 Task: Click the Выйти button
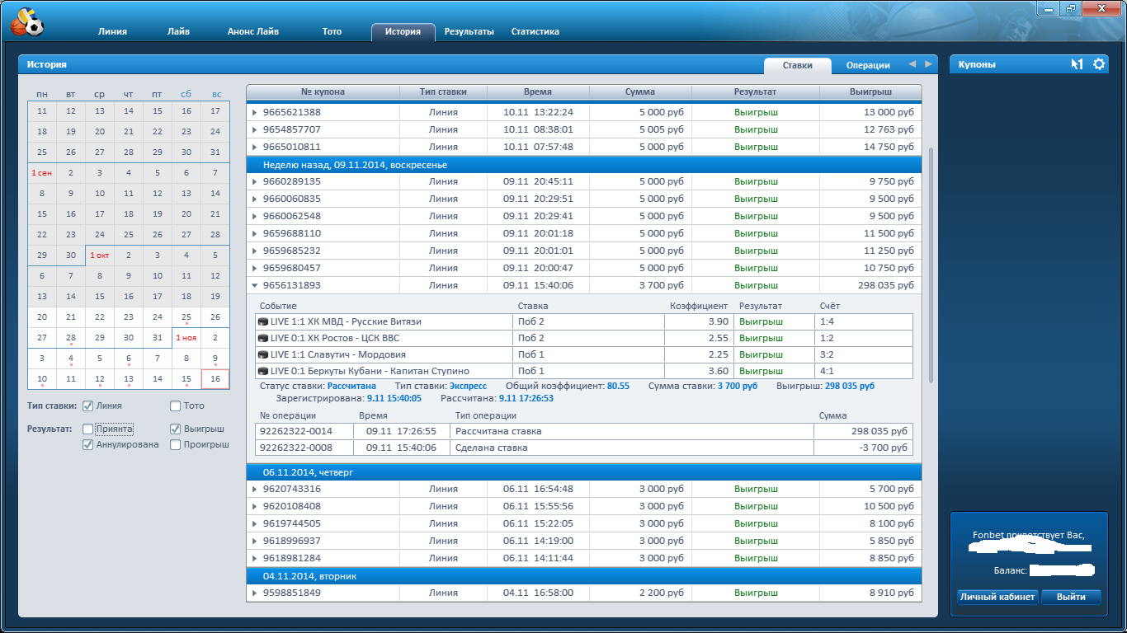[x=1071, y=597]
